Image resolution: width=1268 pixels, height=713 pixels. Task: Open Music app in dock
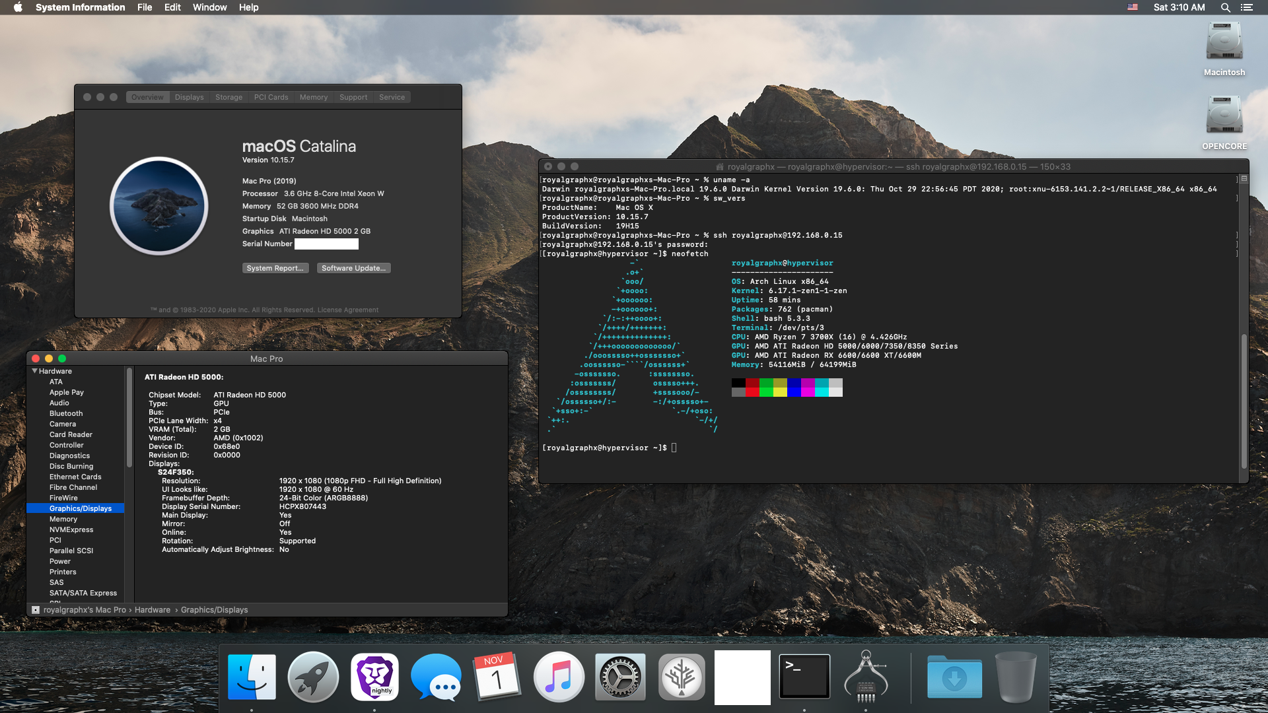coord(559,677)
